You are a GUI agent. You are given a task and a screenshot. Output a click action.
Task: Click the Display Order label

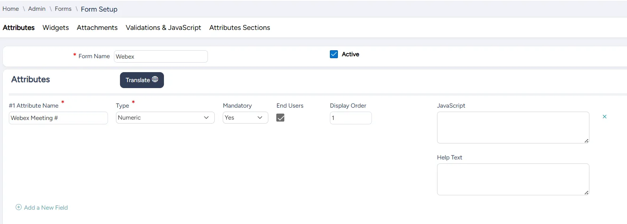point(348,106)
